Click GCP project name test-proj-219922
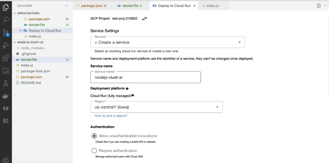Viewport: 329px width, 163px height. (x=125, y=18)
